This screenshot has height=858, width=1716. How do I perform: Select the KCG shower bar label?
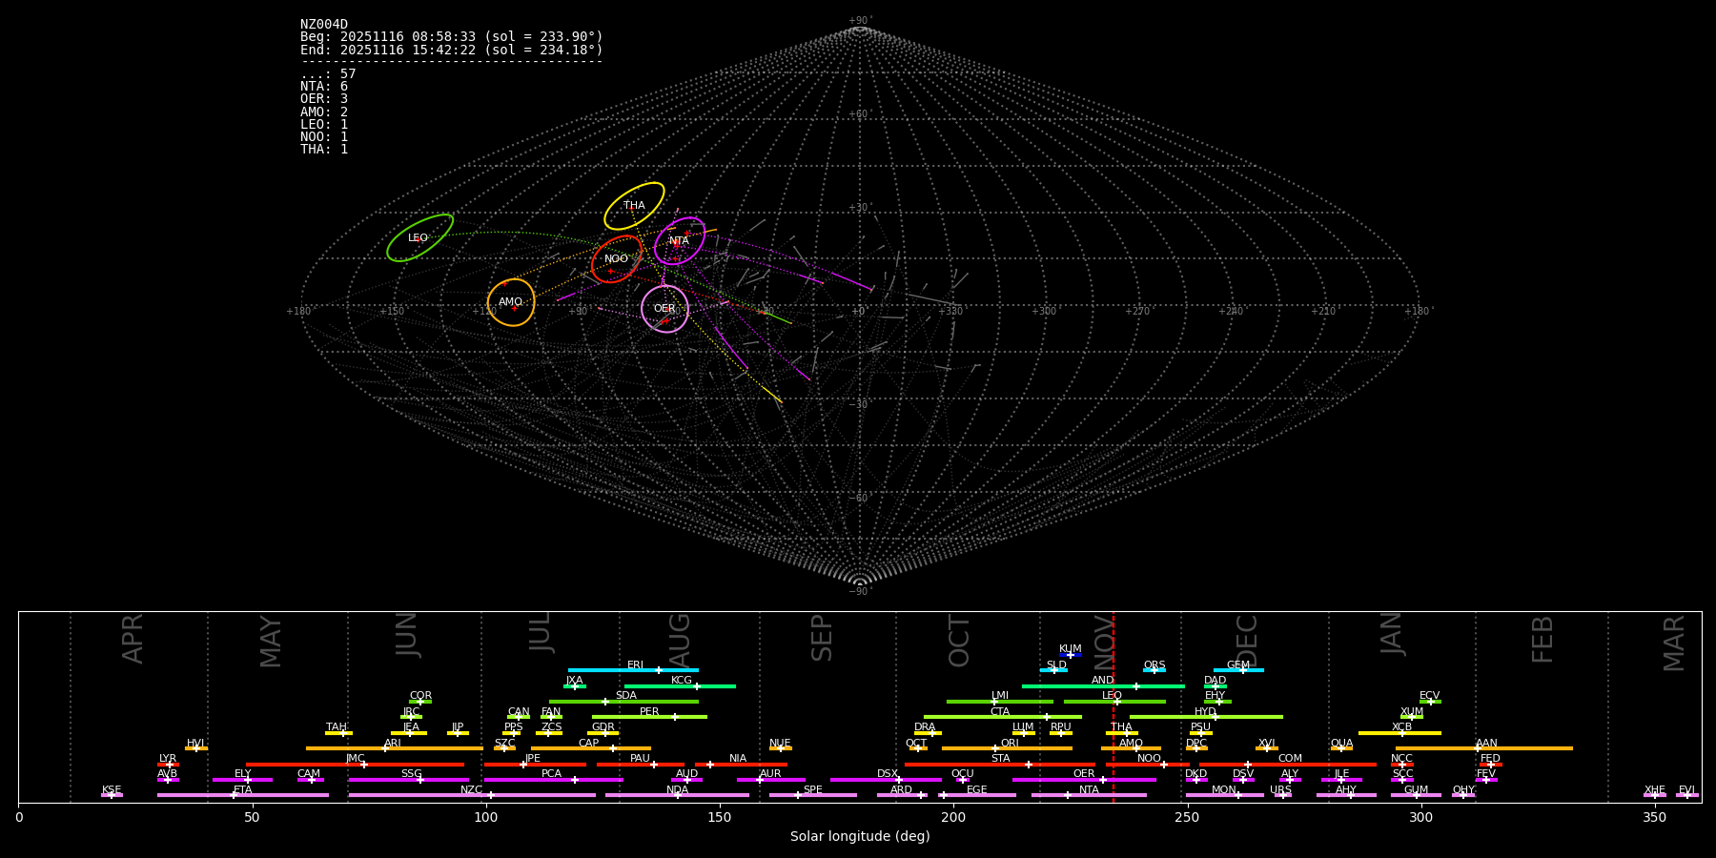pos(682,681)
